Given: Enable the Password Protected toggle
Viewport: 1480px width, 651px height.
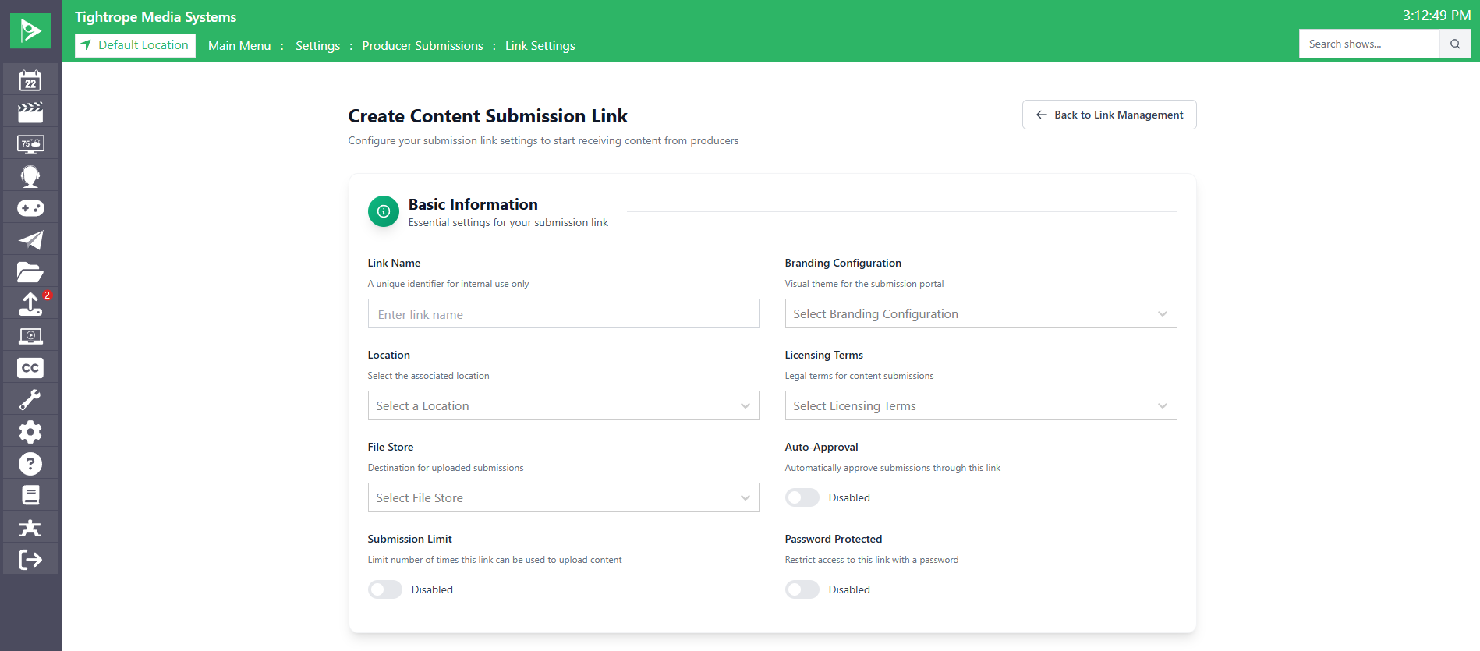Looking at the screenshot, I should (802, 589).
